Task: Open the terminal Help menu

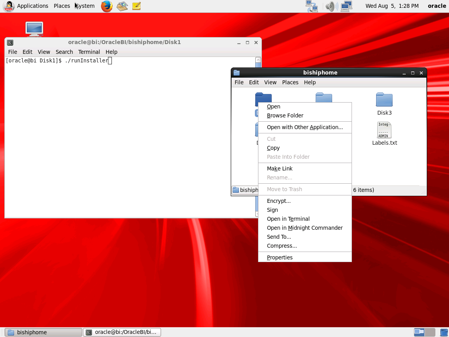Action: point(111,52)
